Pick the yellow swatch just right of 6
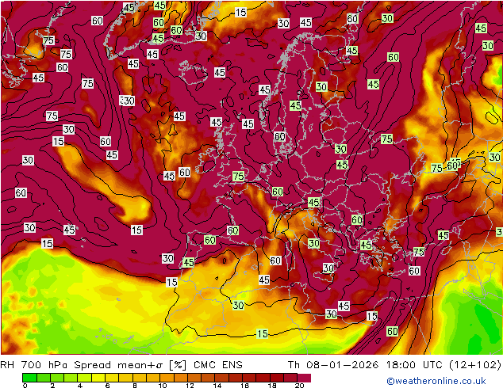The height and width of the screenshot is (388, 503). (112, 378)
